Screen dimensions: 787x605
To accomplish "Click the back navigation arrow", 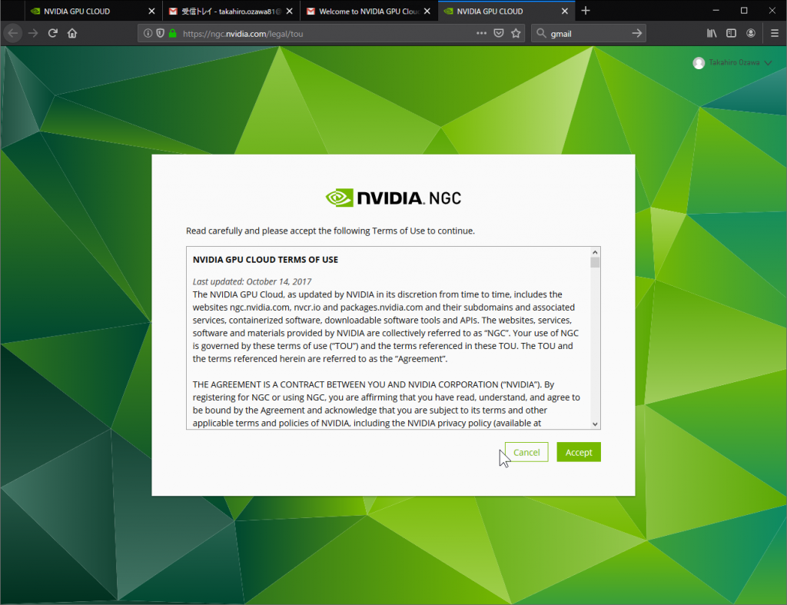I will pos(12,33).
